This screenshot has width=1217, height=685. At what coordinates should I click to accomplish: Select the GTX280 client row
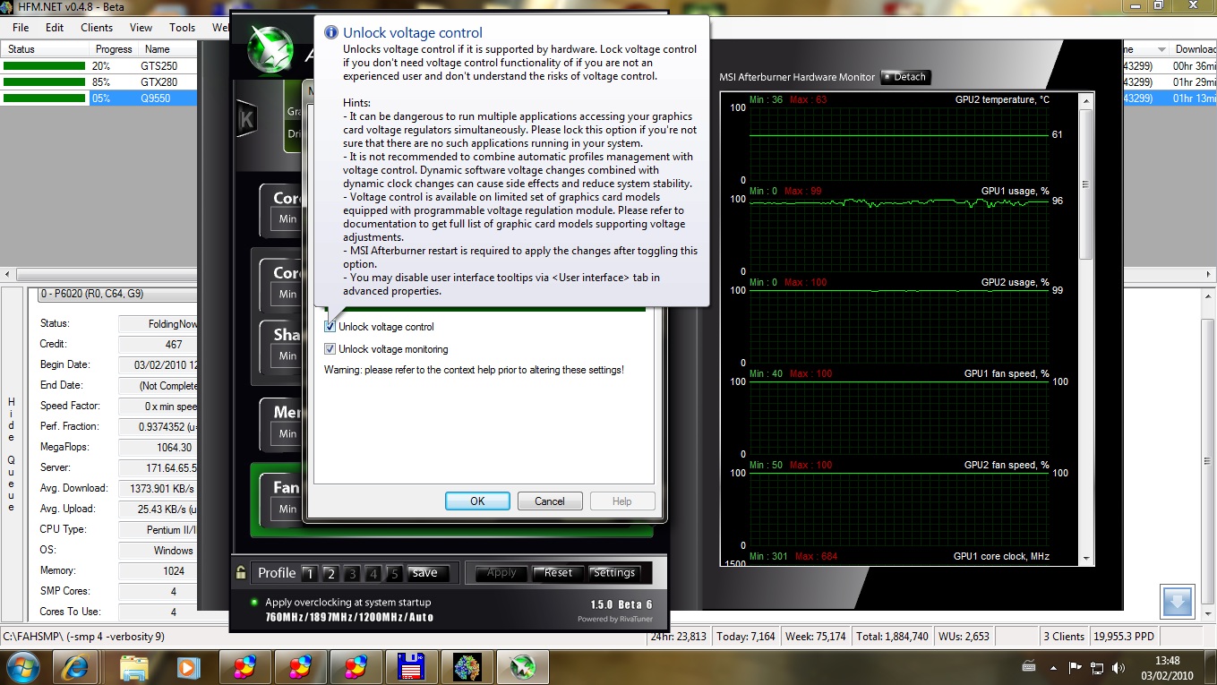coord(99,82)
